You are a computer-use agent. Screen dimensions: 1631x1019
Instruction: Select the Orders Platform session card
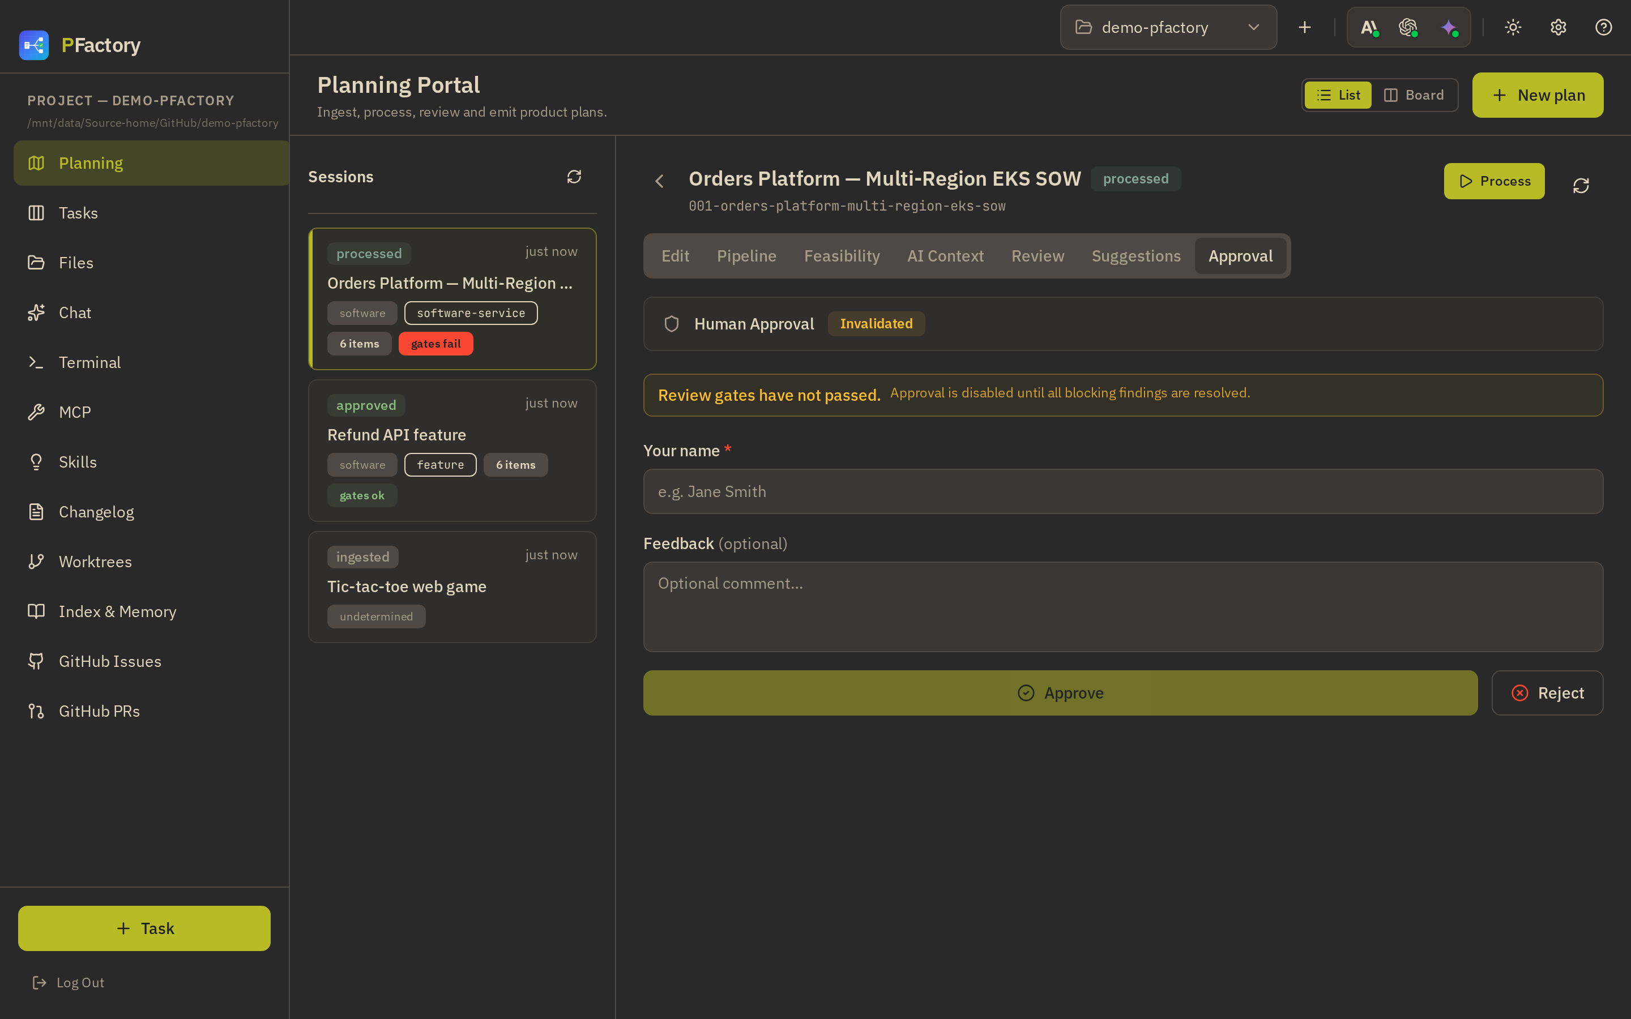452,298
